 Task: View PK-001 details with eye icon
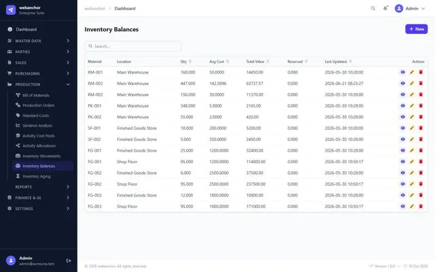coord(403,106)
